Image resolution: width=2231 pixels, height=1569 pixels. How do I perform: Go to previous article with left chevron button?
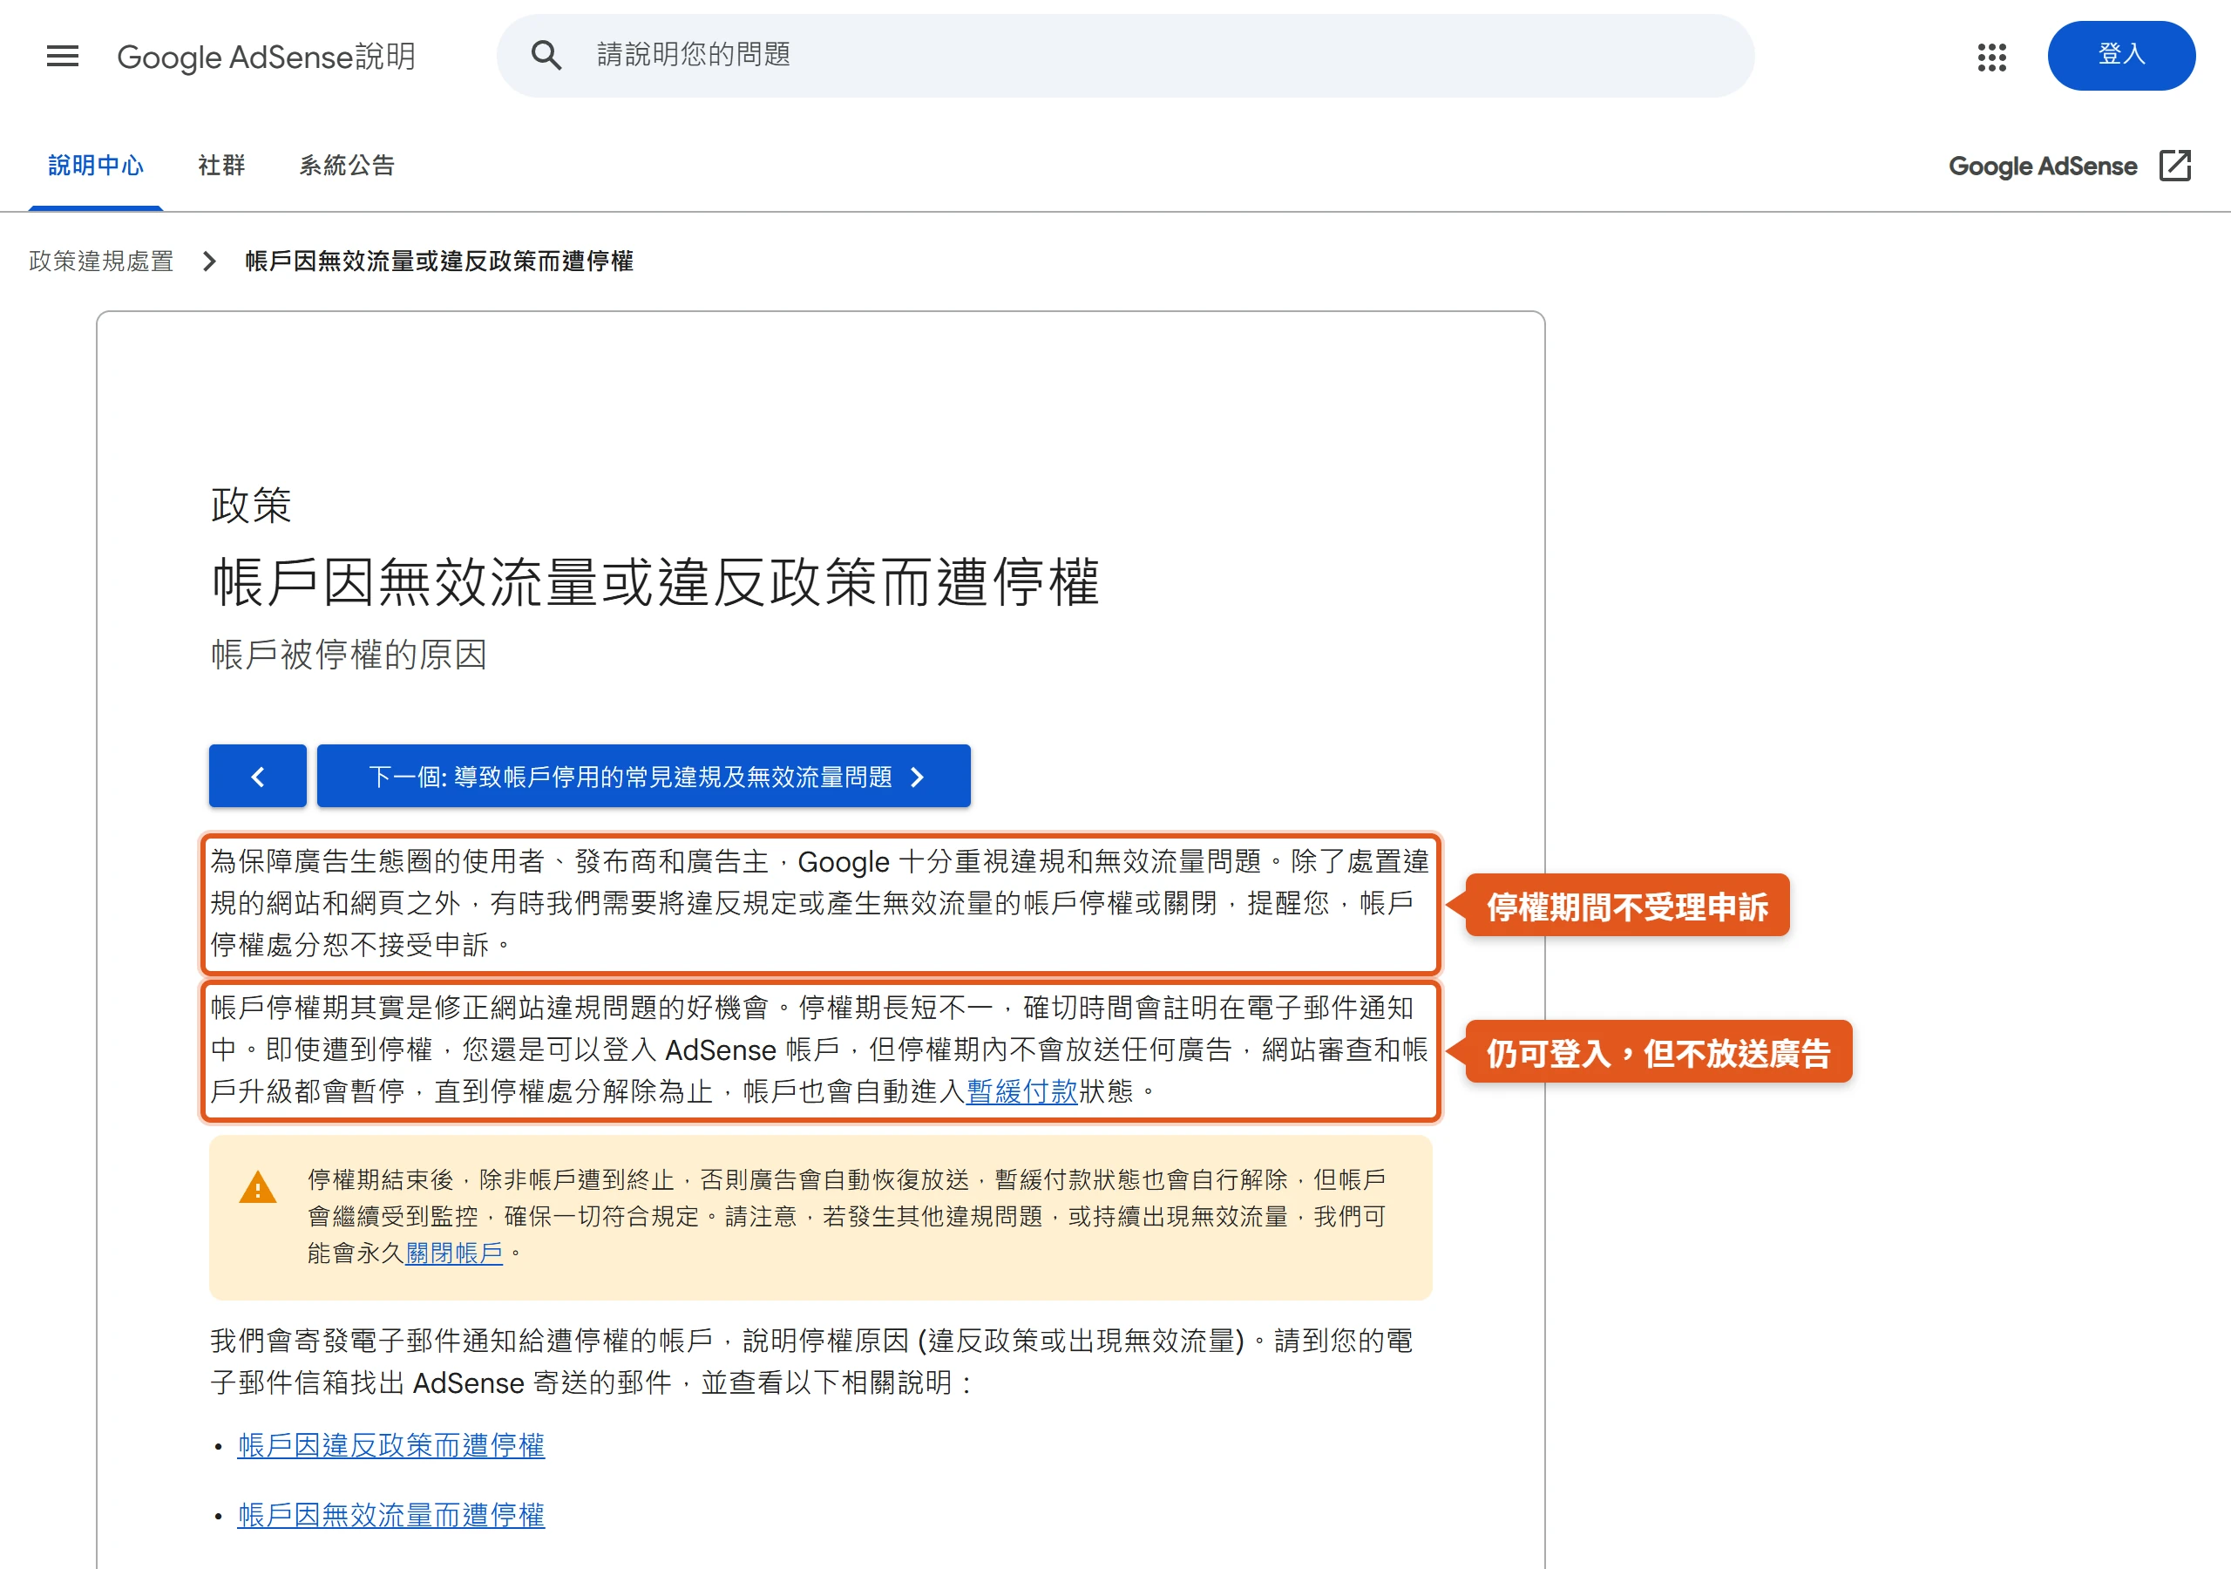pos(257,777)
